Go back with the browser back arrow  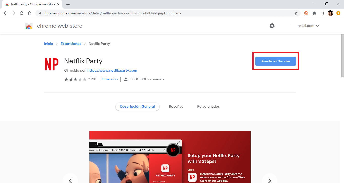click(6, 13)
